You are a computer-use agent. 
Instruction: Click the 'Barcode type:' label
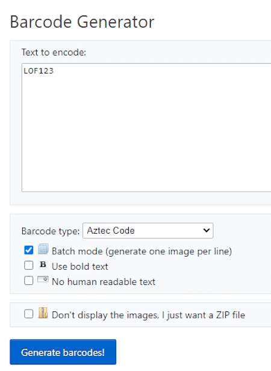[x=51, y=231]
